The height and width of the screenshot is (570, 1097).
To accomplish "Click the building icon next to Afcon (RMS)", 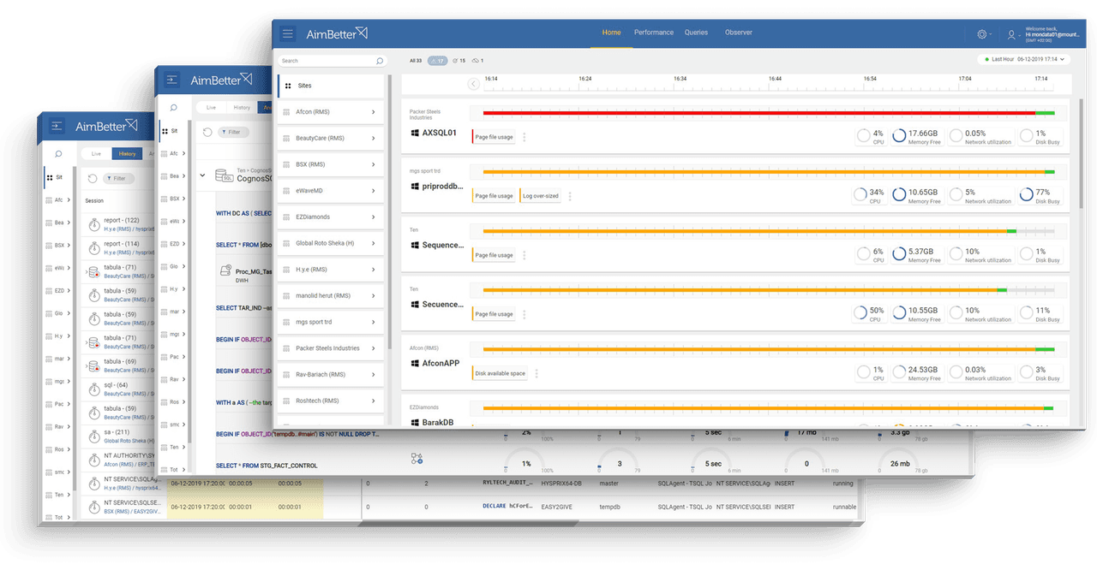I will point(288,112).
